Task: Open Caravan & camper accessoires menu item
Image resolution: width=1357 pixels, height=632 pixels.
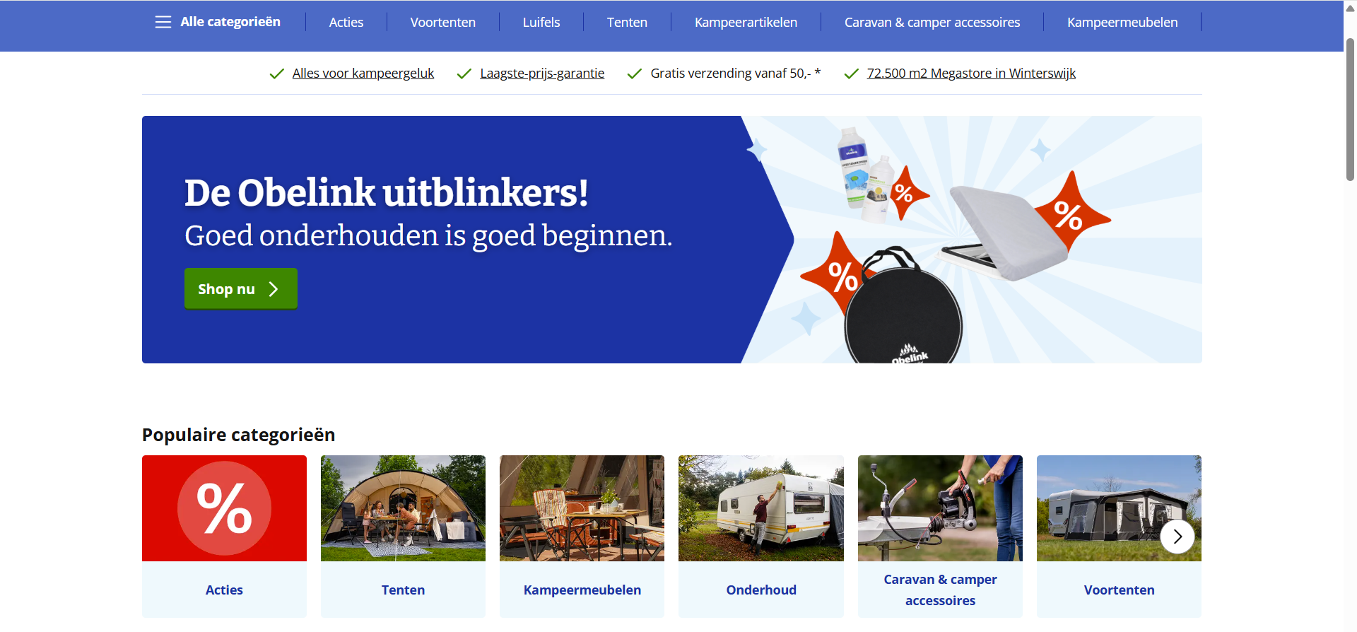Action: click(932, 23)
